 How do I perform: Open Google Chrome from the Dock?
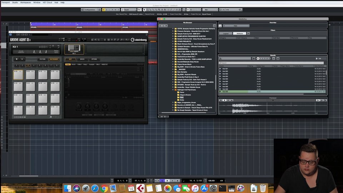[x=104, y=188]
